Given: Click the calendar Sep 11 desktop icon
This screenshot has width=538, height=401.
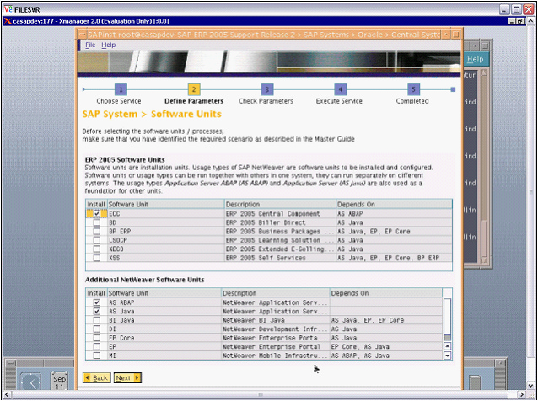Looking at the screenshot, I should point(59,380).
